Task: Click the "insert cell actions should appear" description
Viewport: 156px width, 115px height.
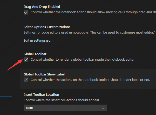Action: [62, 100]
